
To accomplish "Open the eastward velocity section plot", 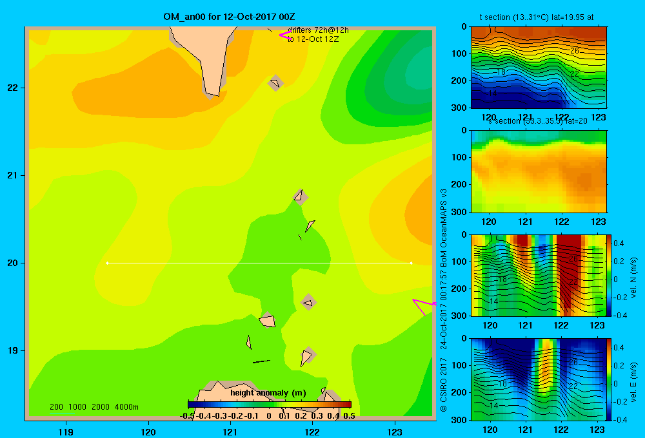I will click(x=539, y=379).
